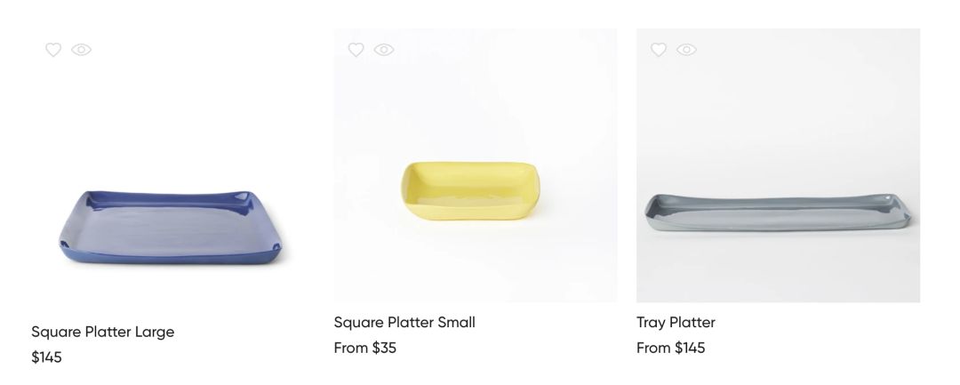This screenshot has width=960, height=385.
Task: Click 'From $145' price below Tray Platter
Action: (670, 348)
